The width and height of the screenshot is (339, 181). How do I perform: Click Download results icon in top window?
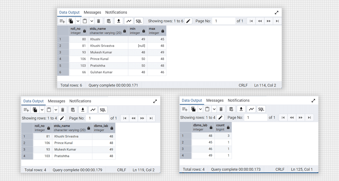coord(119,21)
